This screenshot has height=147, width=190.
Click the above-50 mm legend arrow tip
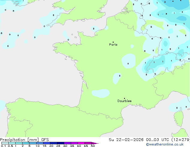[x=95, y=143]
